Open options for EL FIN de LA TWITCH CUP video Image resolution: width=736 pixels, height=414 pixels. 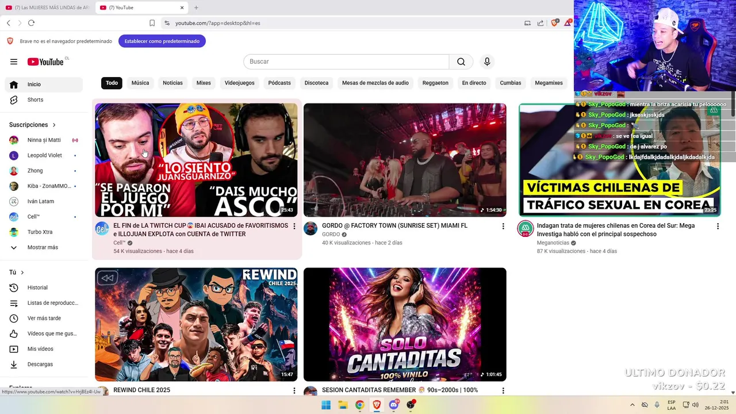294,227
